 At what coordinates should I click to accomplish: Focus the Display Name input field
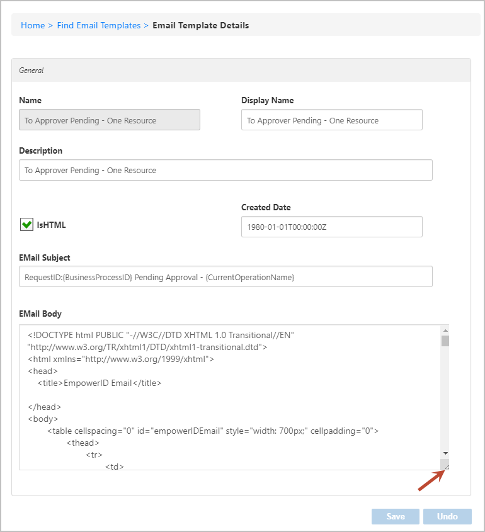[331, 120]
